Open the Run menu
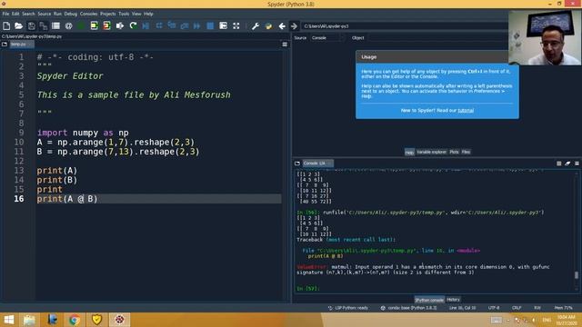The image size is (582, 327). pos(57,14)
